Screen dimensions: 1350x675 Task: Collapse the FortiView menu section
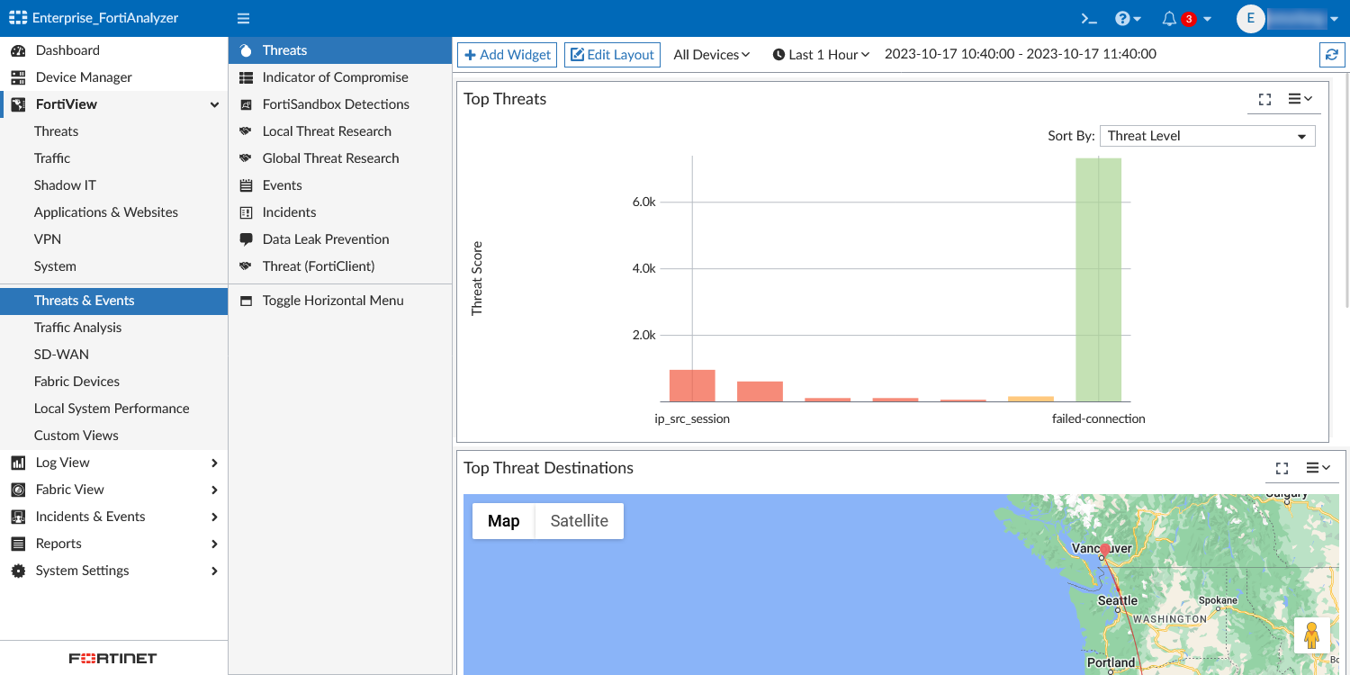pos(214,104)
